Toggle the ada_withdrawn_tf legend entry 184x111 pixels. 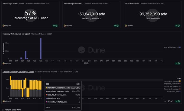pyautogui.click(x=172, y=47)
